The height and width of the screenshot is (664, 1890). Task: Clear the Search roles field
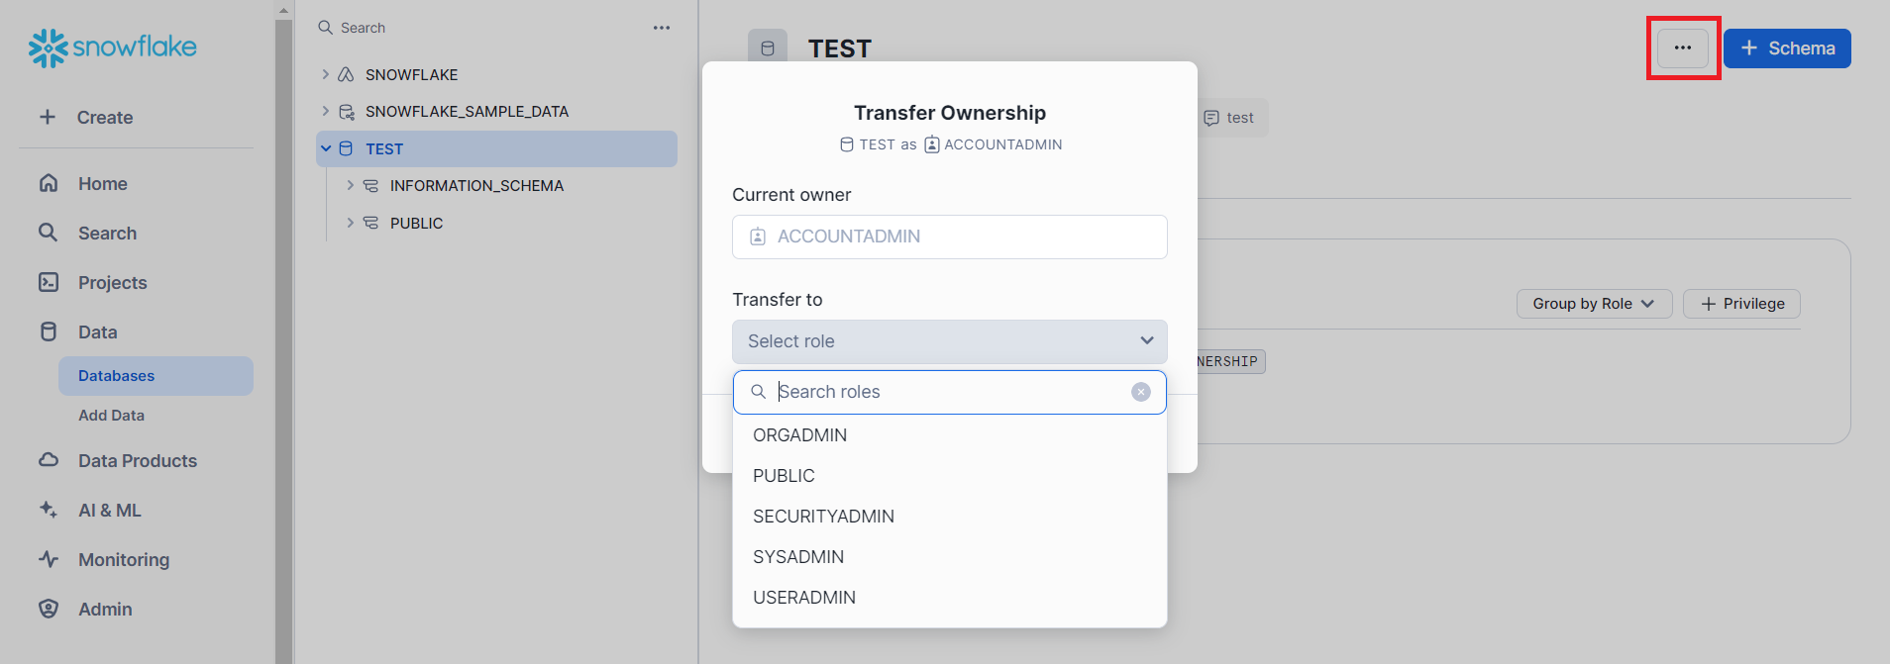pos(1141,392)
